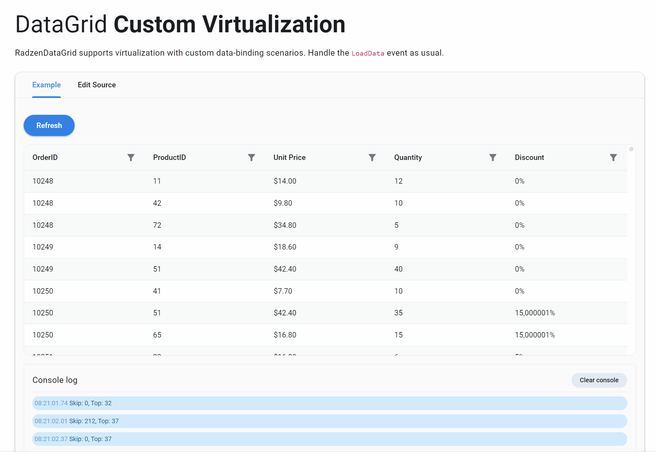
Task: Click the log entry Skip: 212, Top: 37
Action: coord(94,421)
